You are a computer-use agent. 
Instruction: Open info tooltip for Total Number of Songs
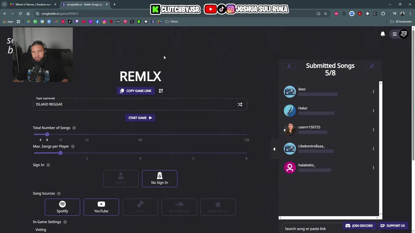(x=74, y=128)
